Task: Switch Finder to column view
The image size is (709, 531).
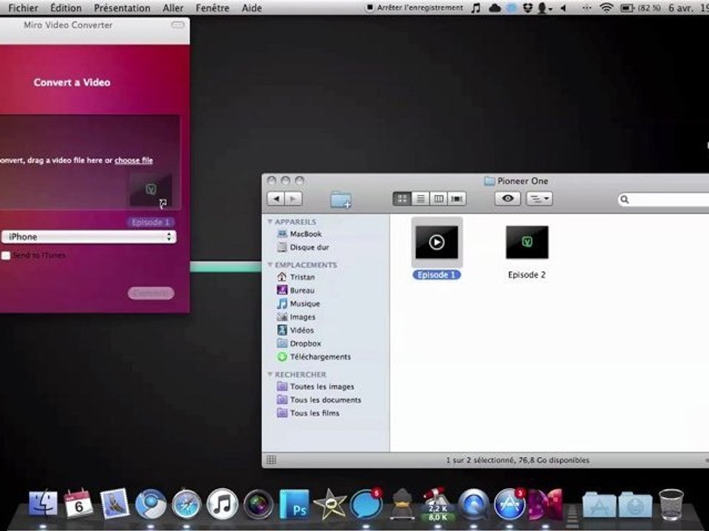Action: click(439, 198)
